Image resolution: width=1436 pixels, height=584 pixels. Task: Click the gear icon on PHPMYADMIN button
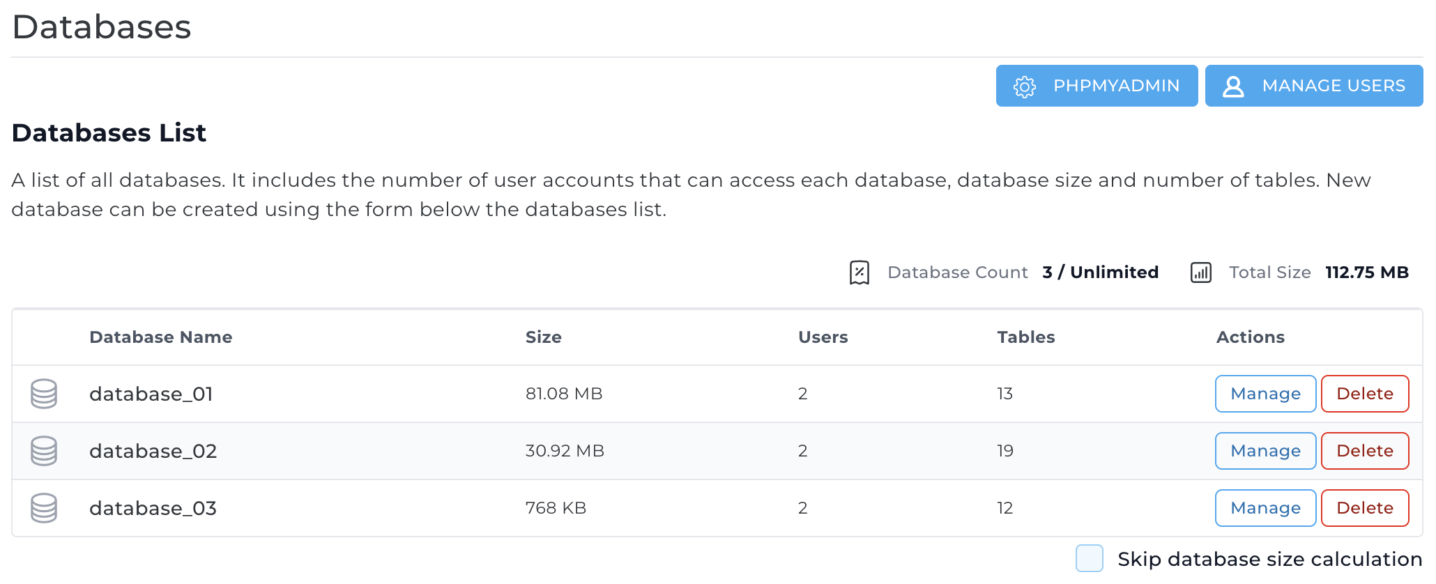pyautogui.click(x=1024, y=86)
